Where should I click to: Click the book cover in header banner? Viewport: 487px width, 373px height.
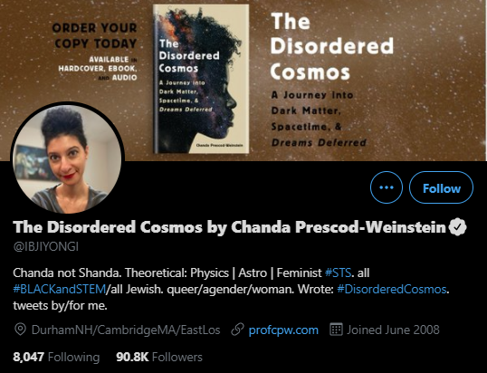pos(201,79)
